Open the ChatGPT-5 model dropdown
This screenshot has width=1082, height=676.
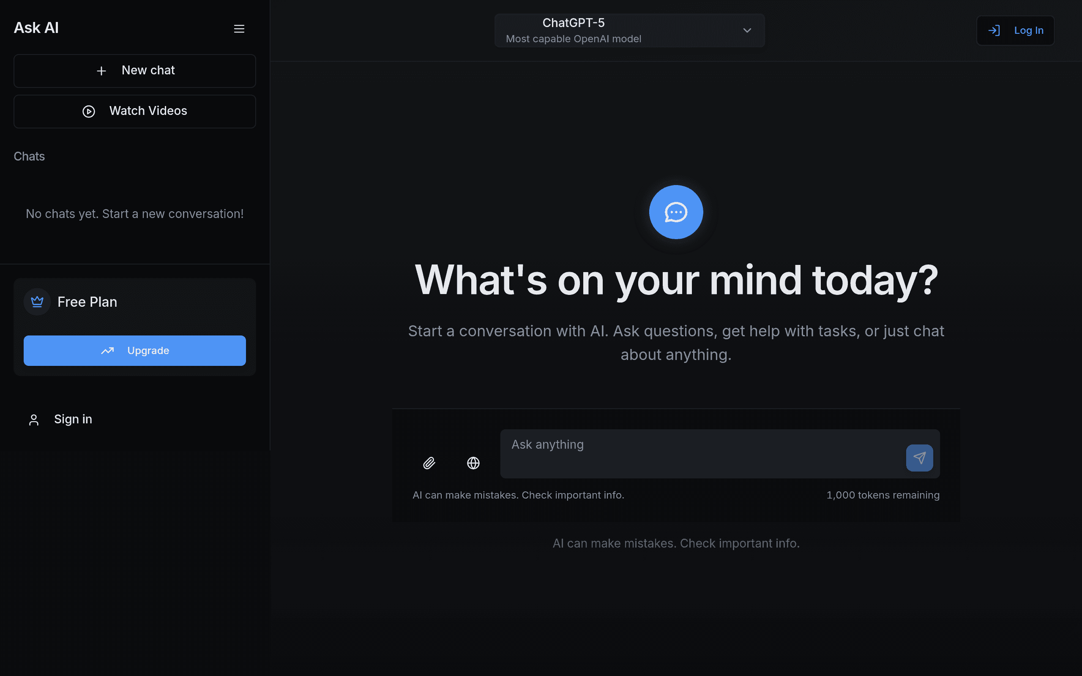[x=629, y=30]
